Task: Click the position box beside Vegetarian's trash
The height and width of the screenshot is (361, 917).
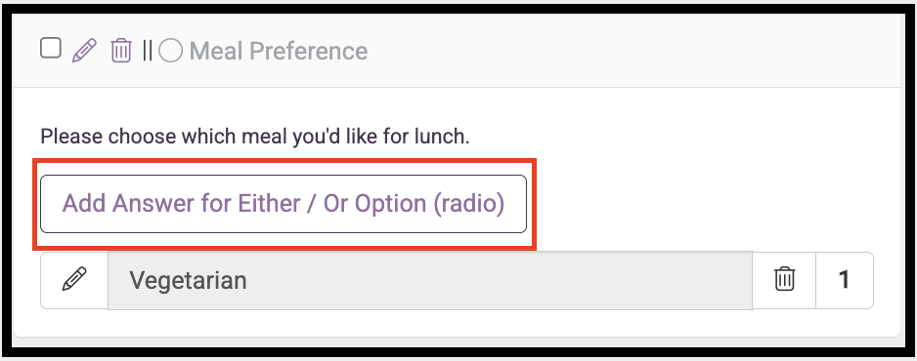Action: coord(845,280)
